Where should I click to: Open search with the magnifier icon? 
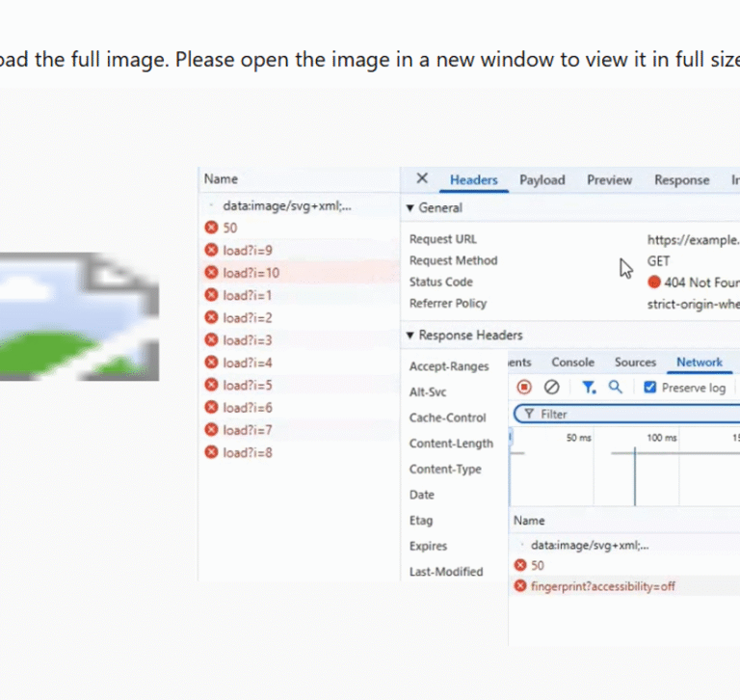pyautogui.click(x=615, y=388)
